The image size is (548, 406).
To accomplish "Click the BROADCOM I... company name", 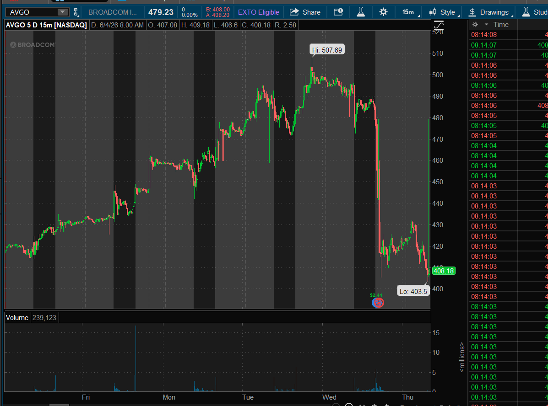I will tap(113, 12).
